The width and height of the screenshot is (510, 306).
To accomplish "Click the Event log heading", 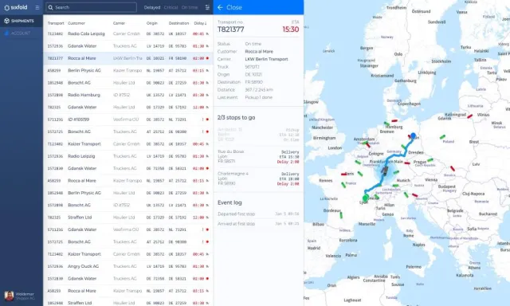I will [x=229, y=202].
